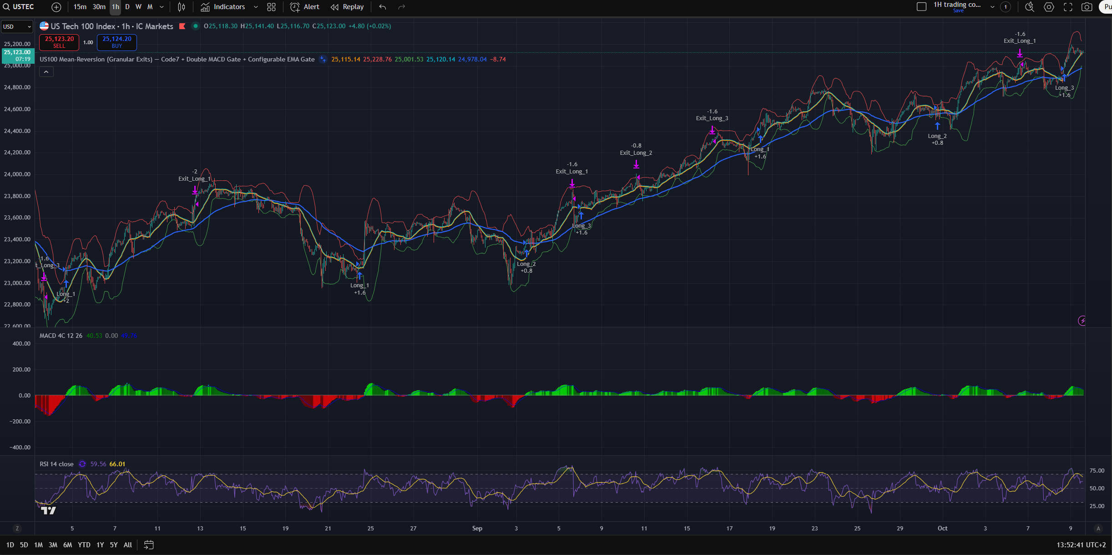This screenshot has height=555, width=1112.
Task: Enter fullscreen mode
Action: tap(1068, 7)
